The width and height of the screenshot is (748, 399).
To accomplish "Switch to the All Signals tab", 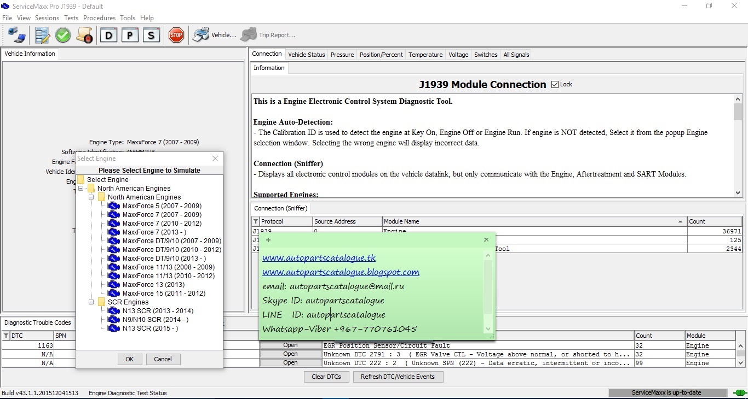I will tap(516, 55).
